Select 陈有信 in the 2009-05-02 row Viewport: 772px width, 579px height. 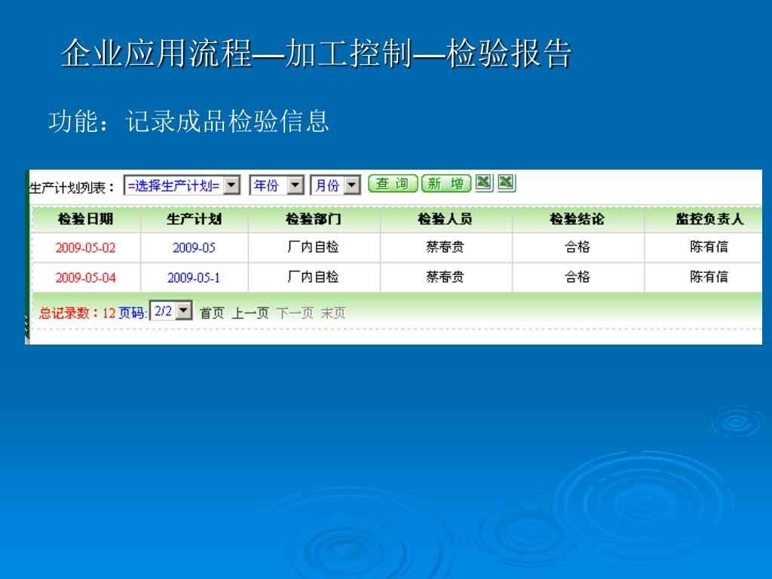click(x=709, y=247)
